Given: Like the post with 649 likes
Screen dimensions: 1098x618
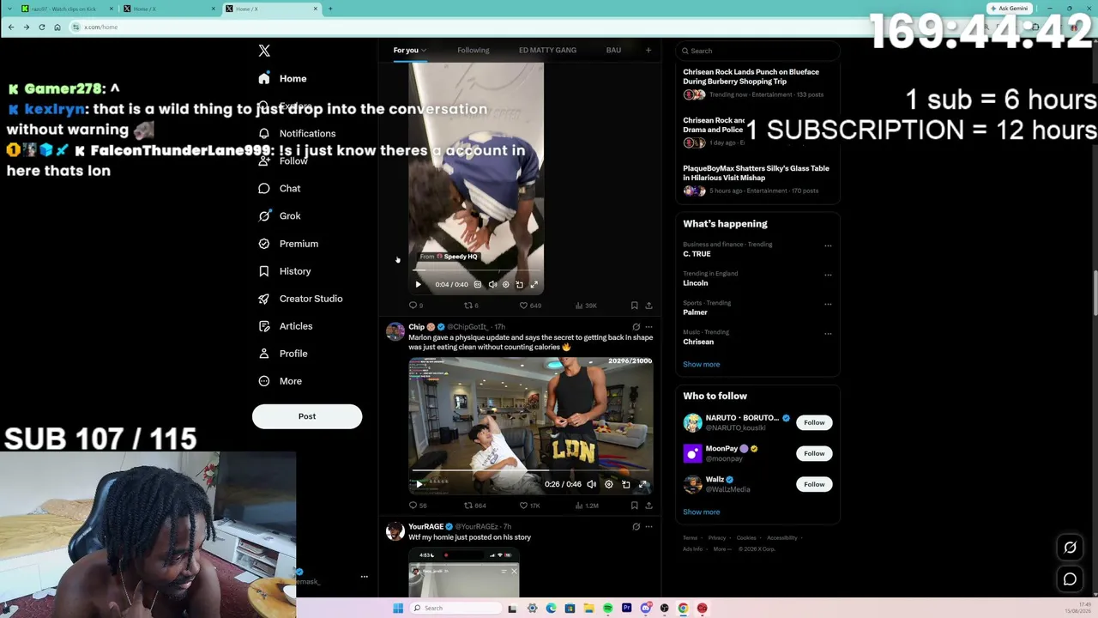Looking at the screenshot, I should pyautogui.click(x=531, y=306).
